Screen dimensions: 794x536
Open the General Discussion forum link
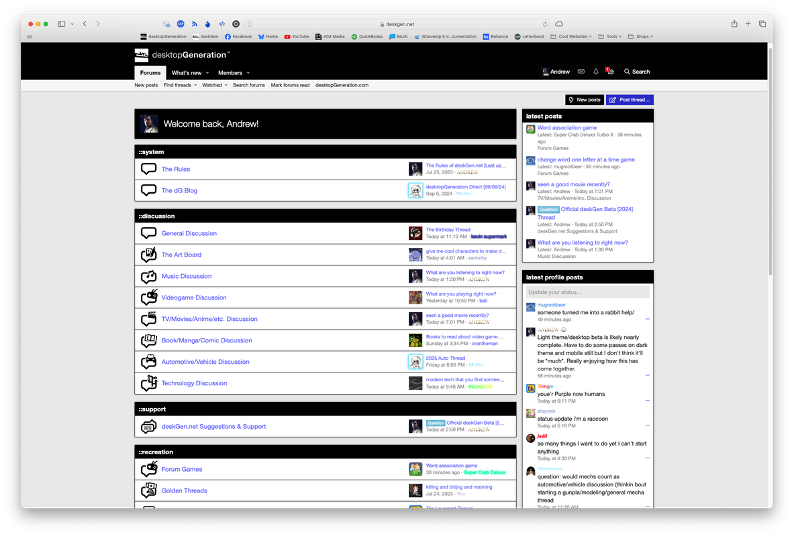pos(189,233)
